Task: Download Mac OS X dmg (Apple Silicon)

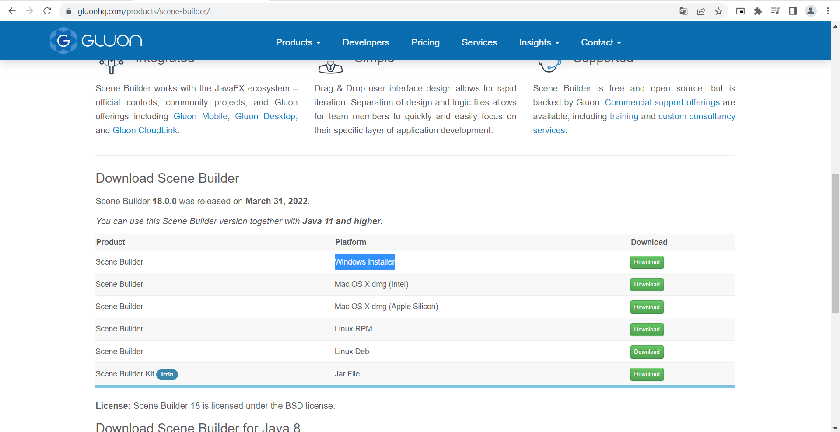Action: tap(647, 307)
